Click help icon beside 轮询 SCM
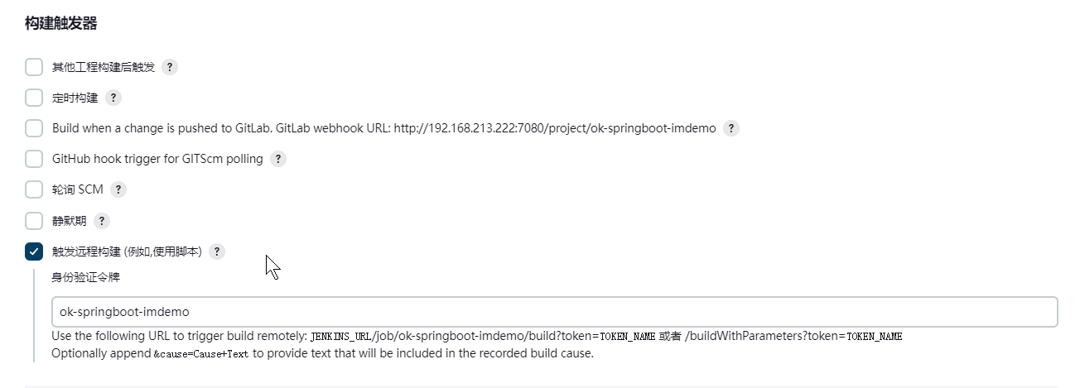 (118, 189)
